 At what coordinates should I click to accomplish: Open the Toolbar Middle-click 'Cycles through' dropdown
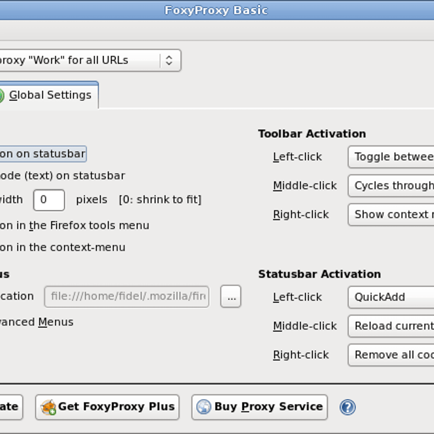click(391, 186)
